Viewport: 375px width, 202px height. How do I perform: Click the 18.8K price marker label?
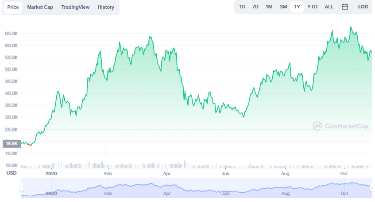coord(12,144)
